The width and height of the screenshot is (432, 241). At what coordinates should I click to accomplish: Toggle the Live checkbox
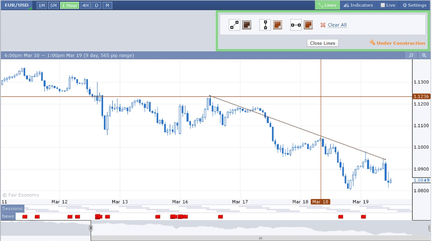pos(383,5)
